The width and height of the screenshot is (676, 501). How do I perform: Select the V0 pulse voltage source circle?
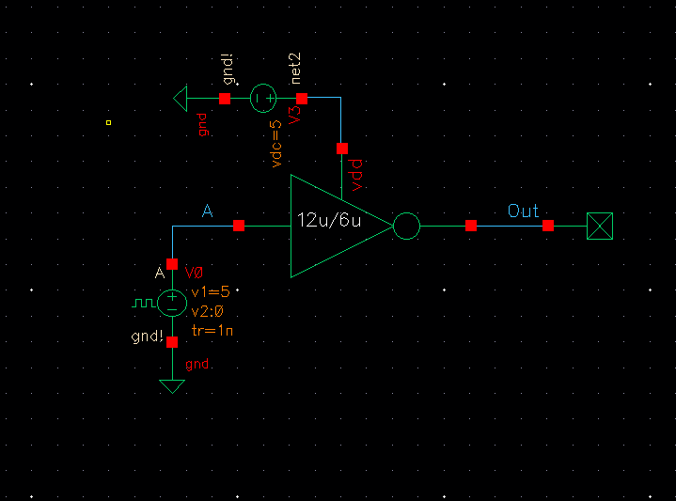click(172, 303)
